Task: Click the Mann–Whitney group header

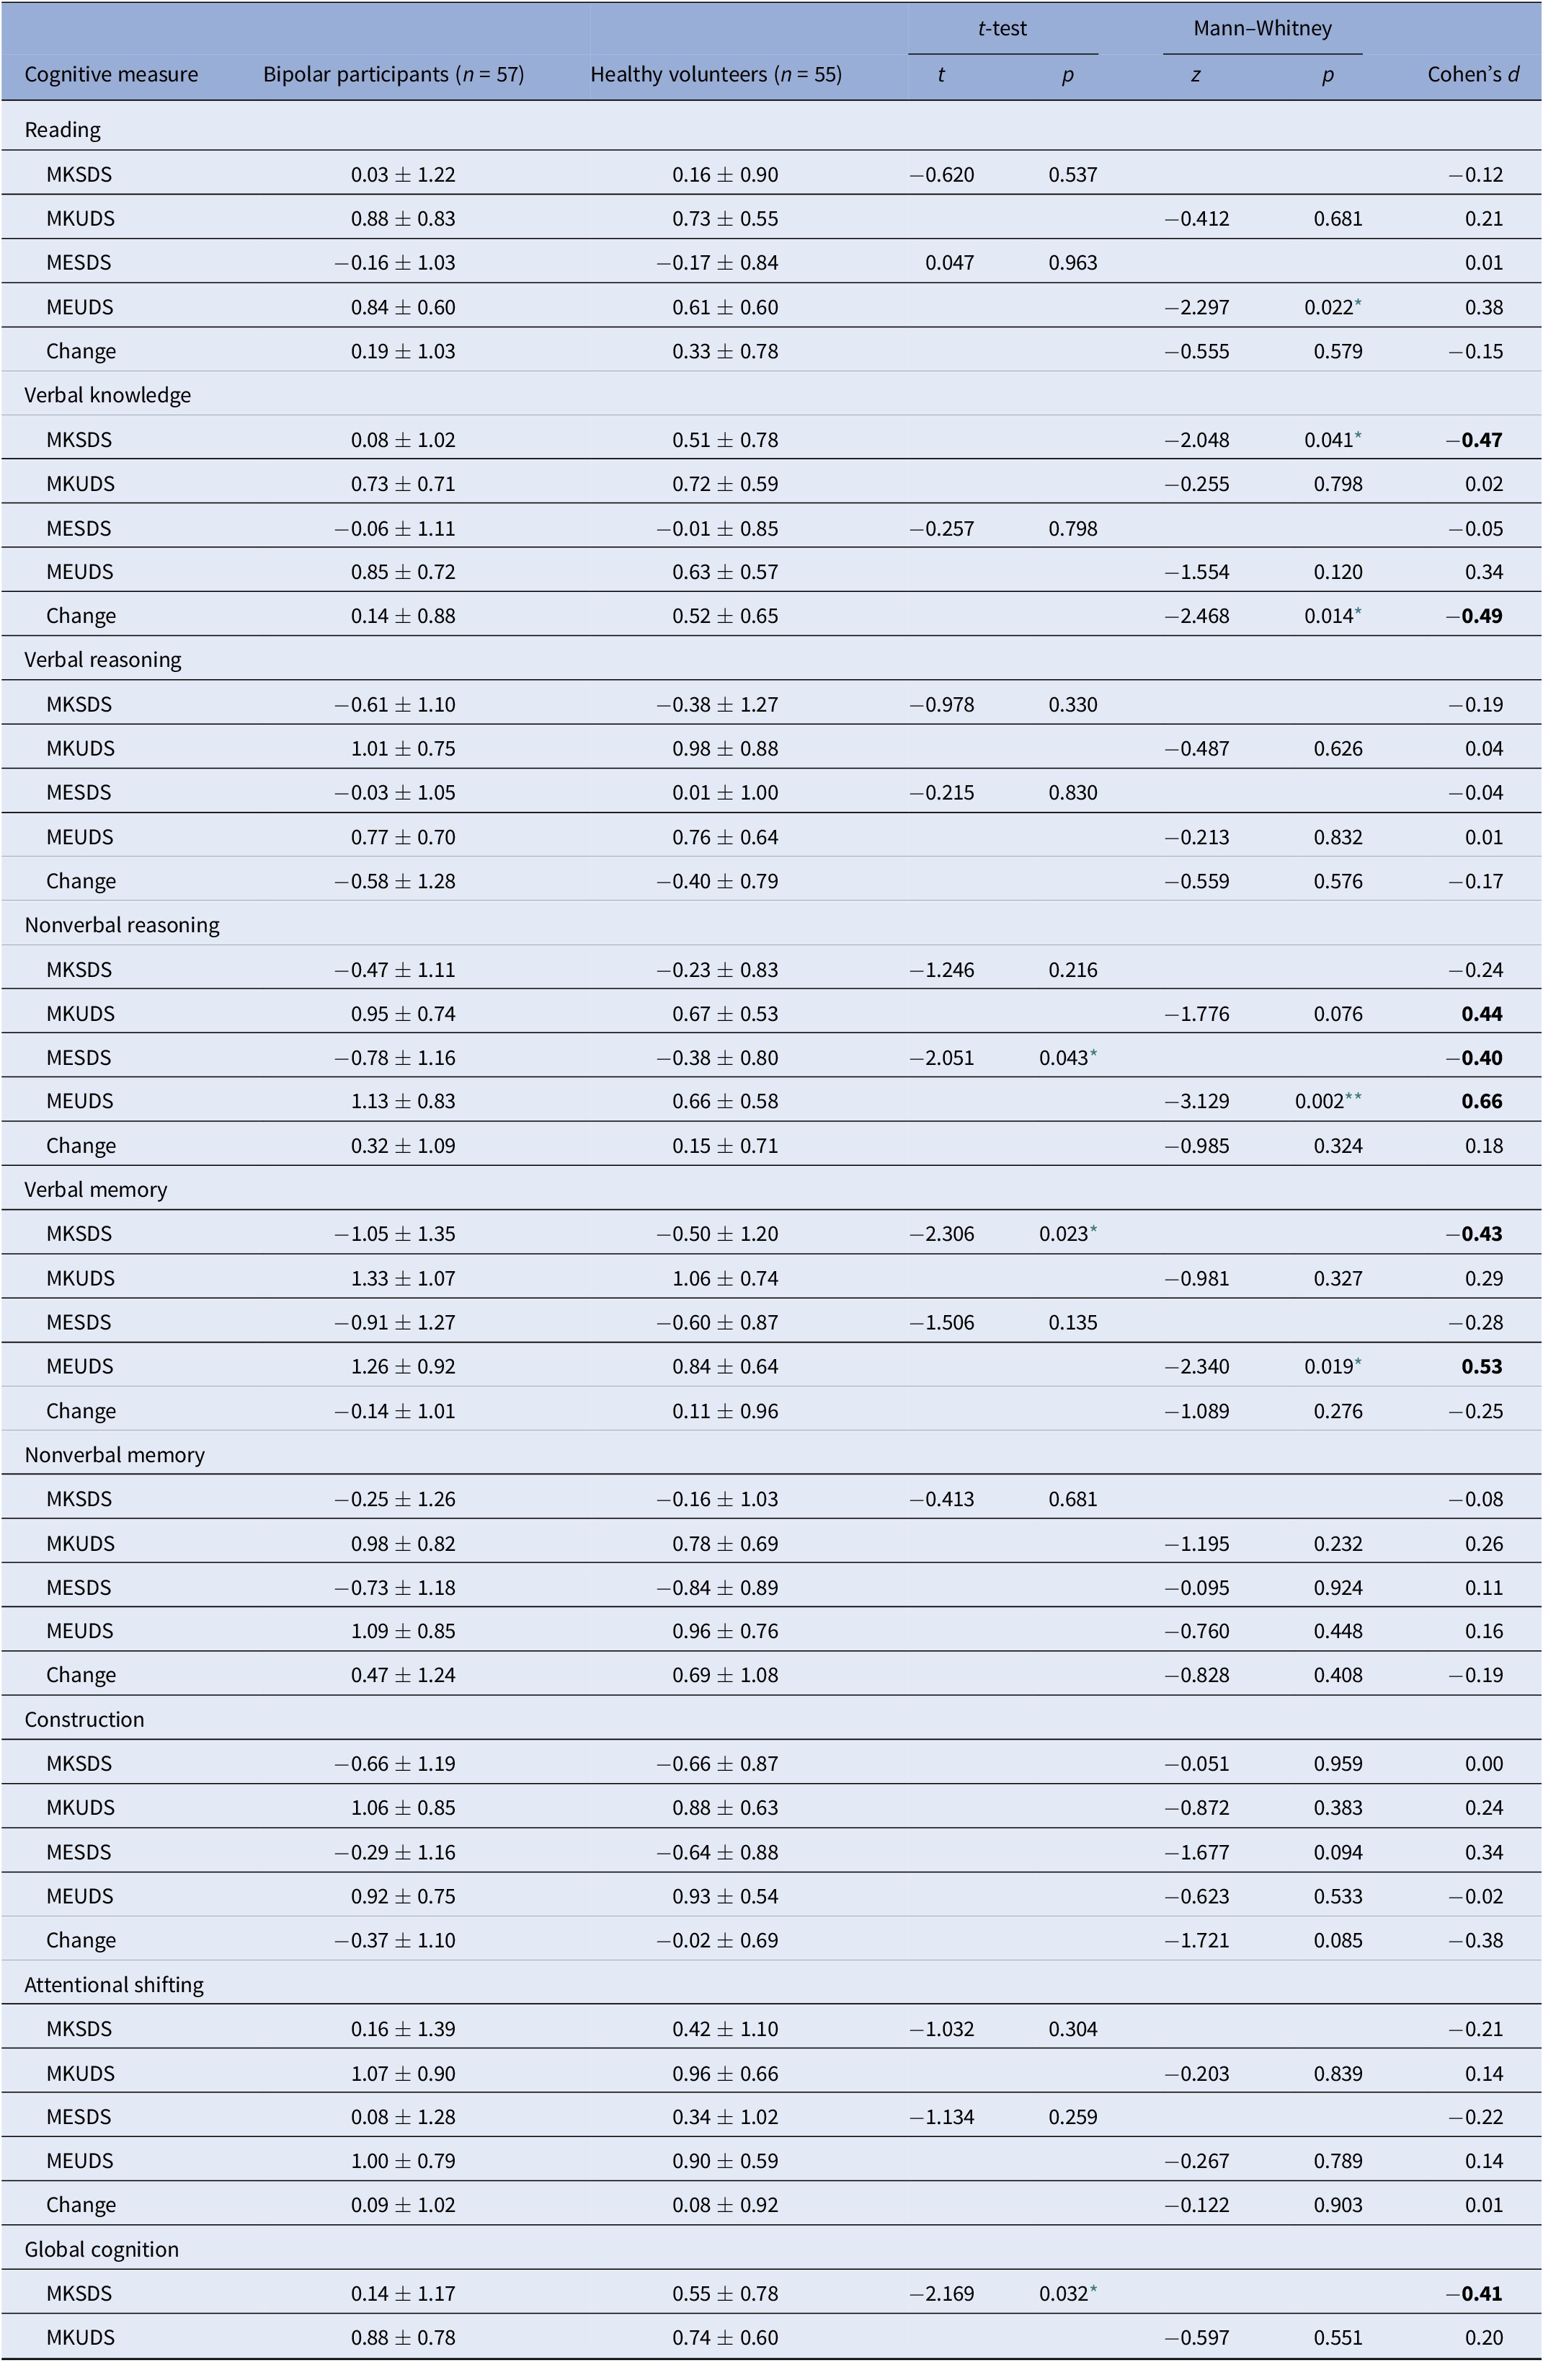Action: (x=1262, y=28)
